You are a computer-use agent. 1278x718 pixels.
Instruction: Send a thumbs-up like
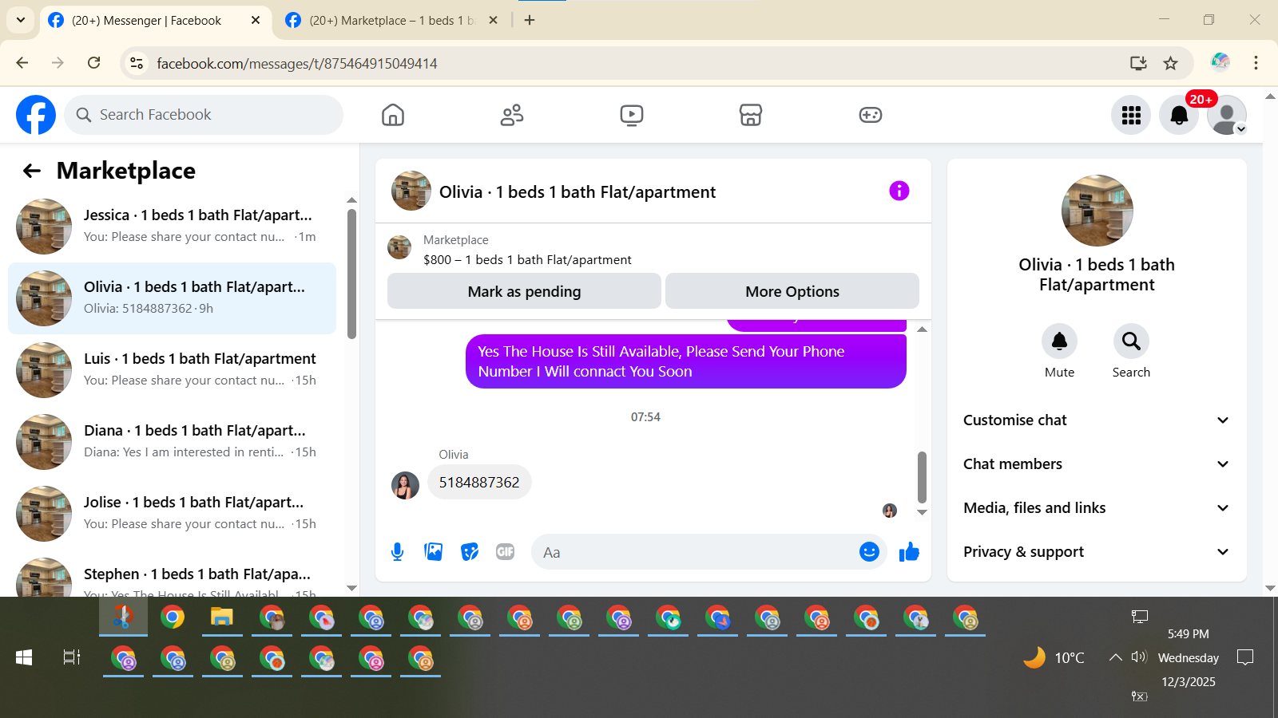[x=909, y=552]
